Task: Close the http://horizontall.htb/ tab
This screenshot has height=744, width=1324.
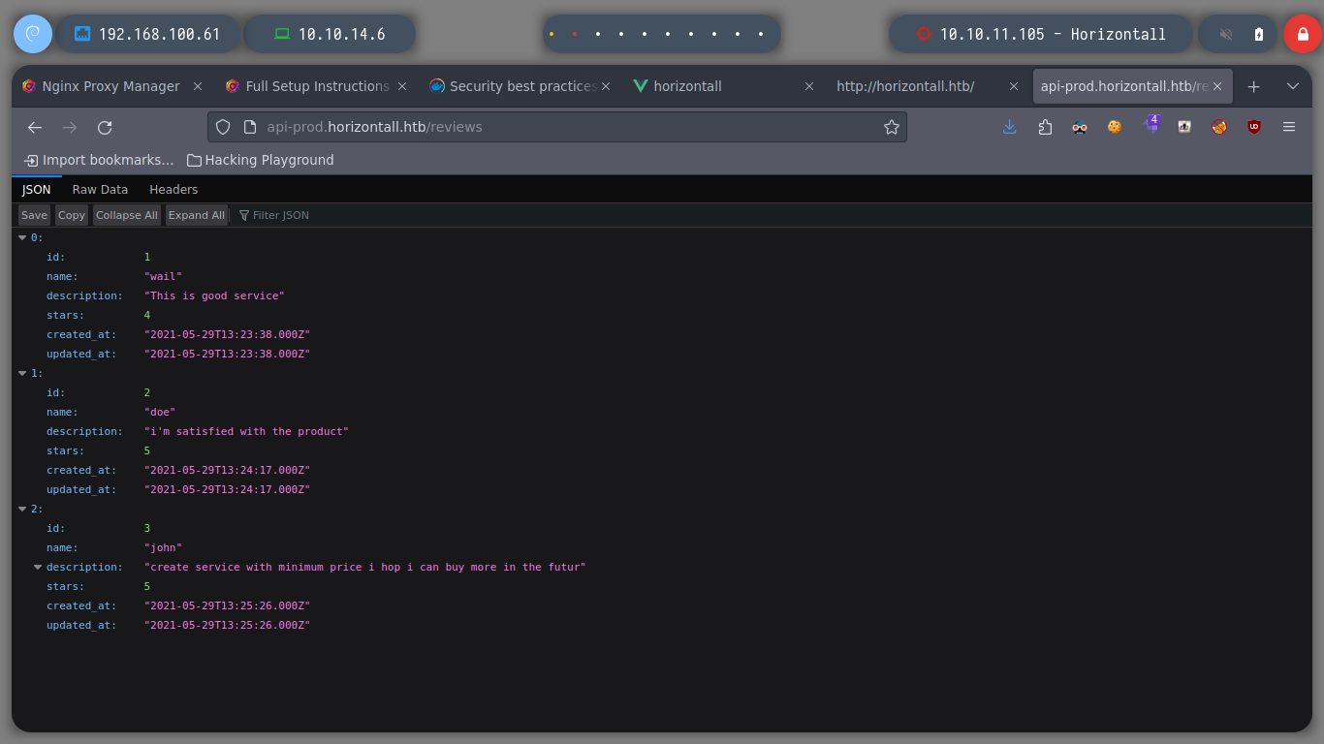Action: tap(1014, 86)
